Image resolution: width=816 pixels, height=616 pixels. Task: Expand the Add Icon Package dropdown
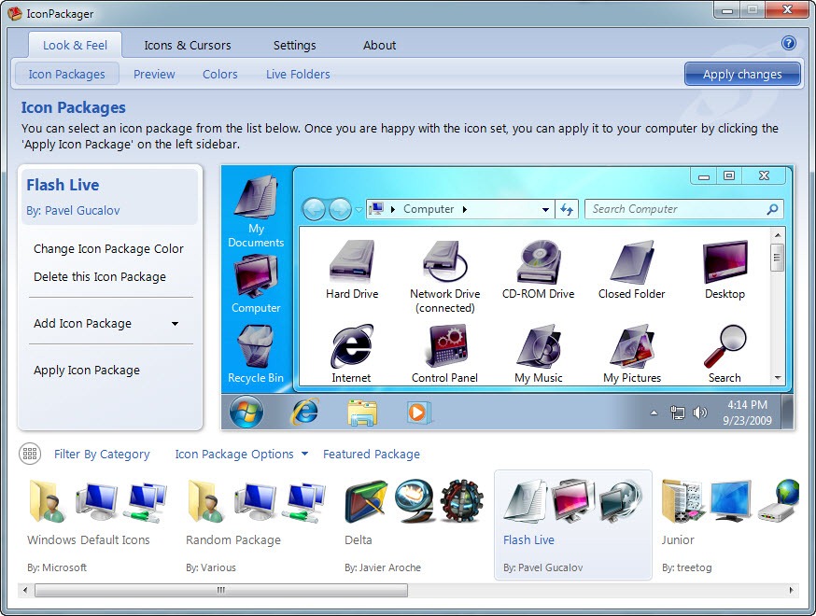point(110,323)
